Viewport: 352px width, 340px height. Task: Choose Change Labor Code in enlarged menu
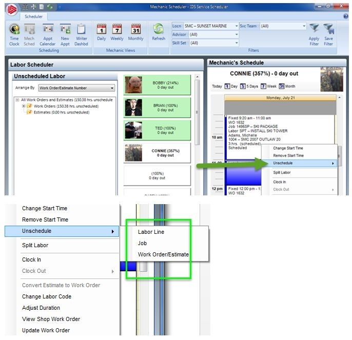(47, 296)
